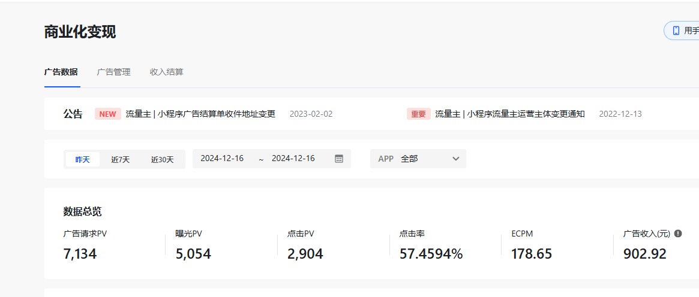Click the phone icon in the top-right button
Image resolution: width=699 pixels, height=297 pixels.
(x=676, y=31)
